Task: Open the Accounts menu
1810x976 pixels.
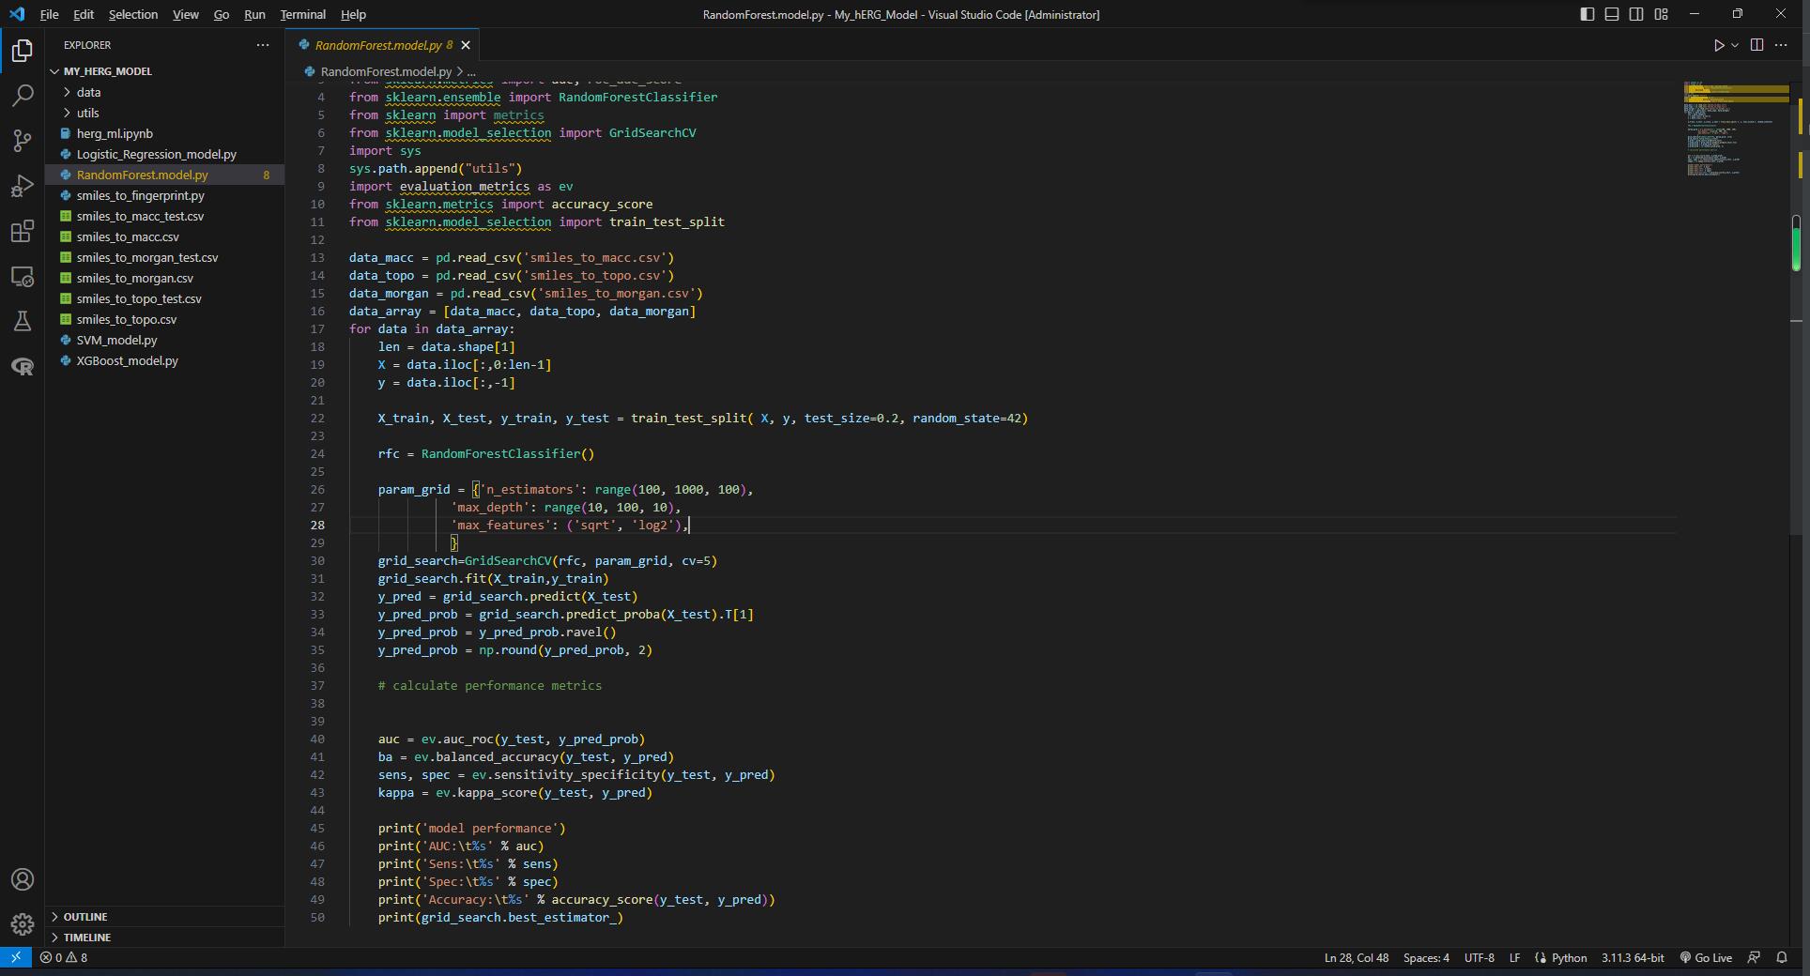Action: (23, 879)
